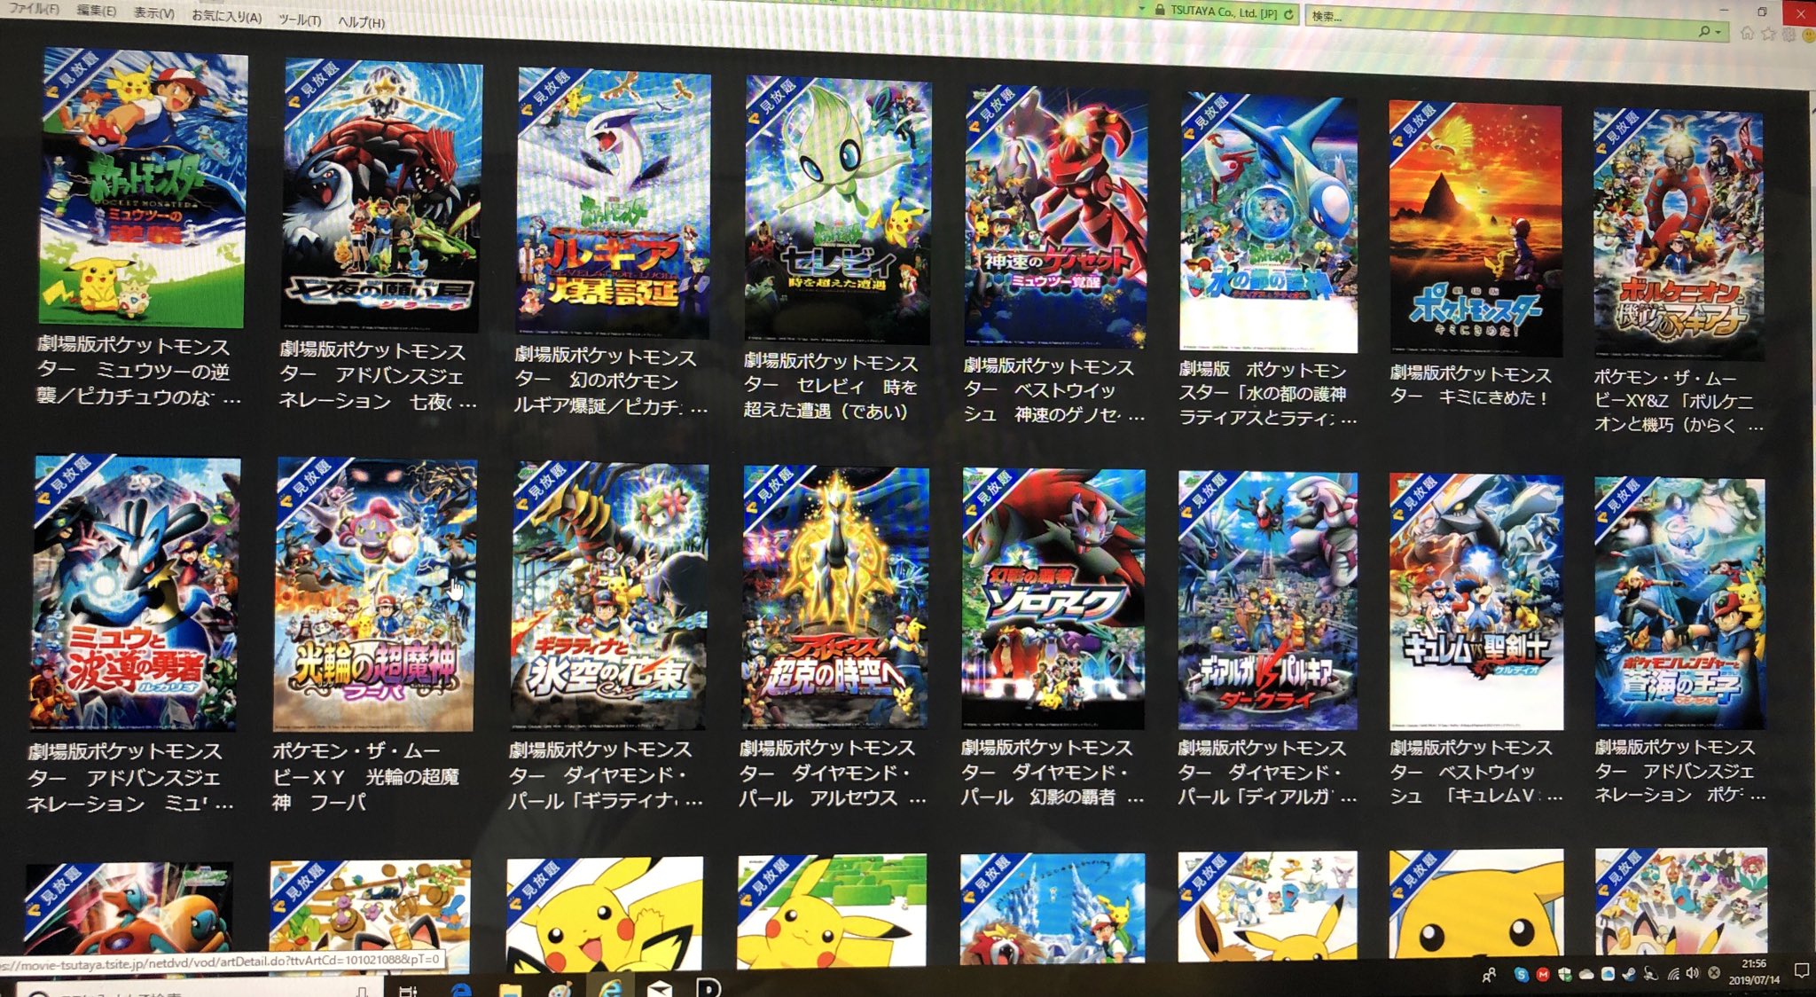Open the search provider dropdown arrow
This screenshot has width=1816, height=997.
1718,32
